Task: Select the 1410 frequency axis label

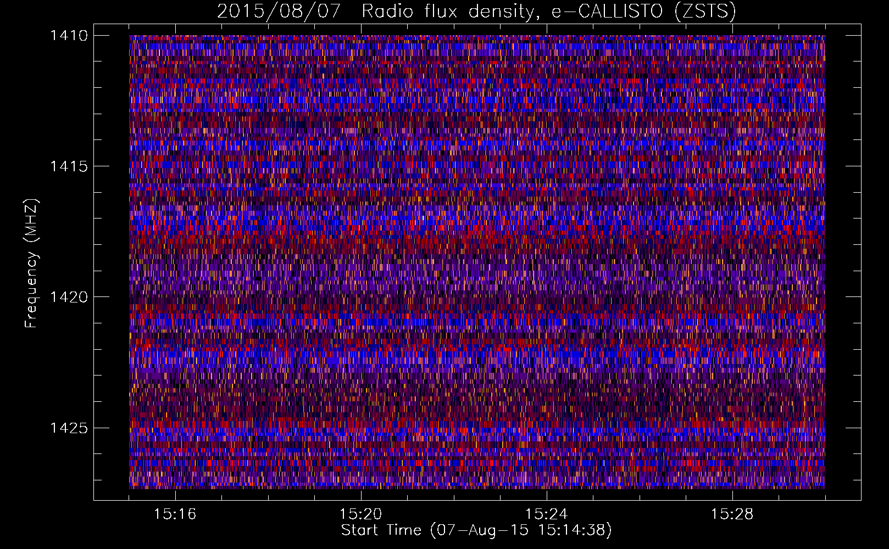Action: 69,36
